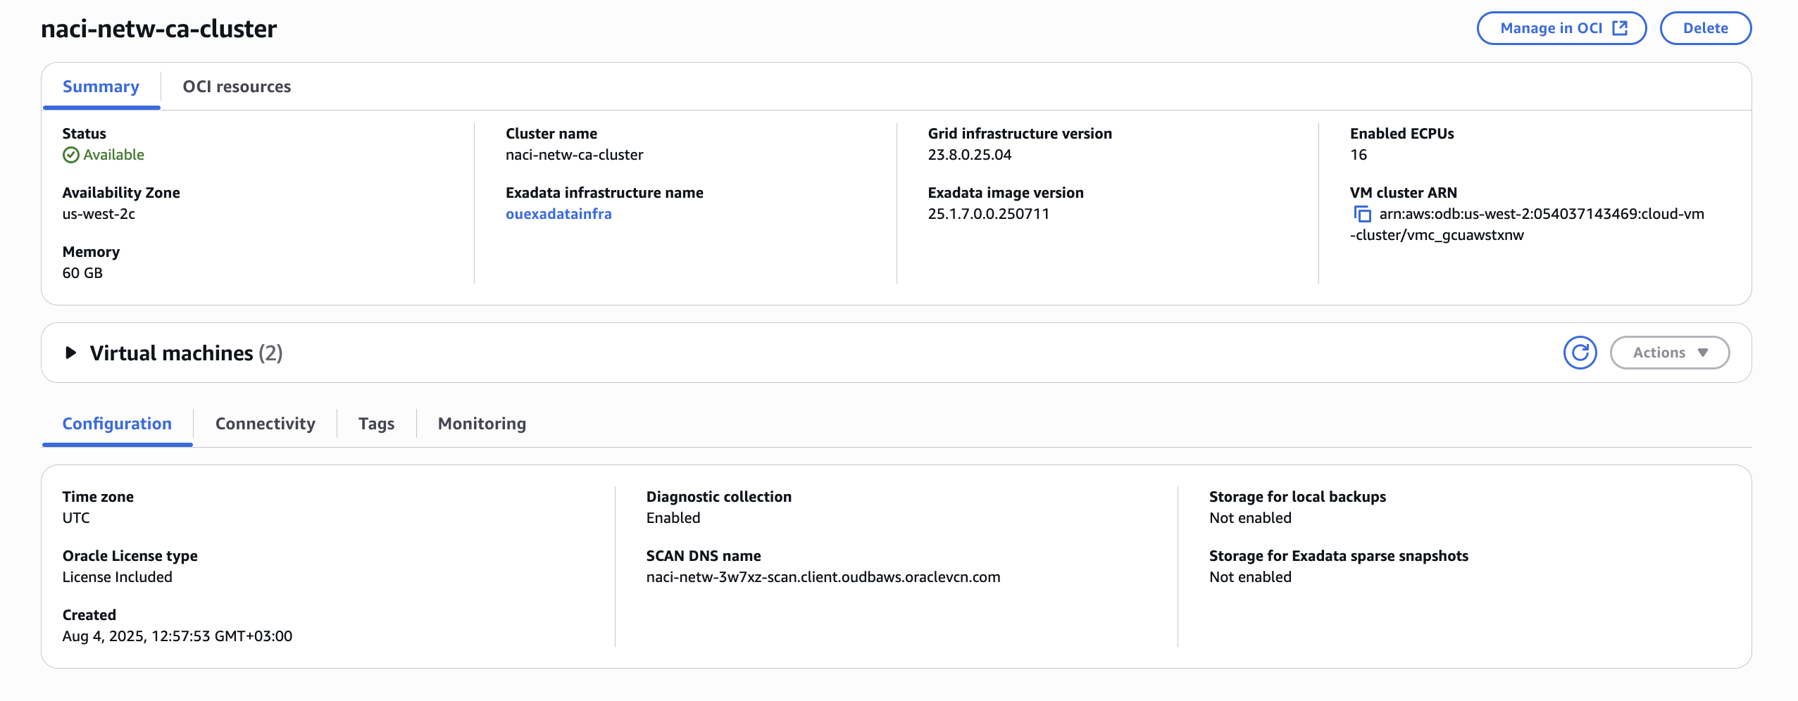Refresh the Virtual machines list
Image resolution: width=1798 pixels, height=701 pixels.
click(1580, 353)
